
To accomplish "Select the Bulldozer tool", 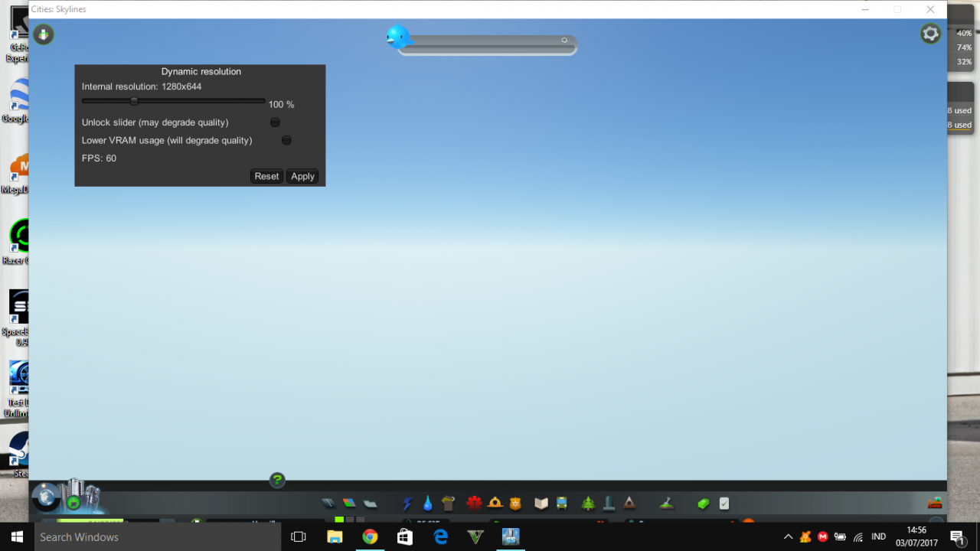I will (x=935, y=503).
